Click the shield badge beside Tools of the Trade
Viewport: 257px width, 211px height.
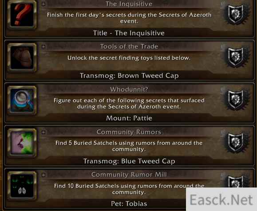pos(236,57)
